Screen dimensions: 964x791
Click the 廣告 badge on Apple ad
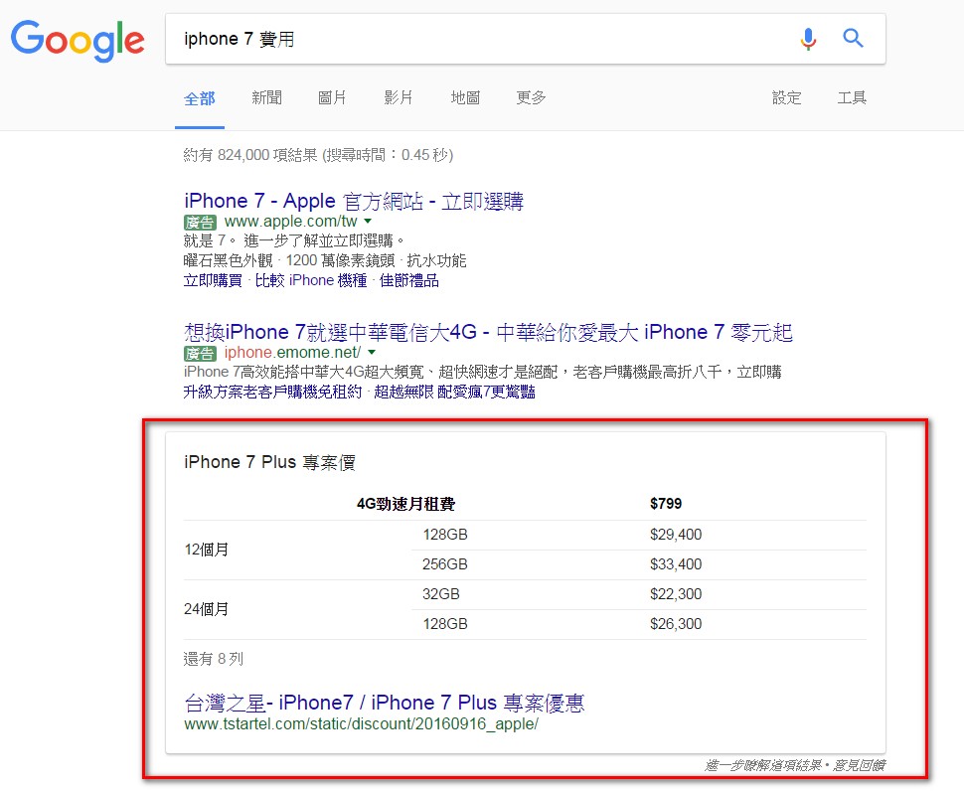[x=200, y=222]
